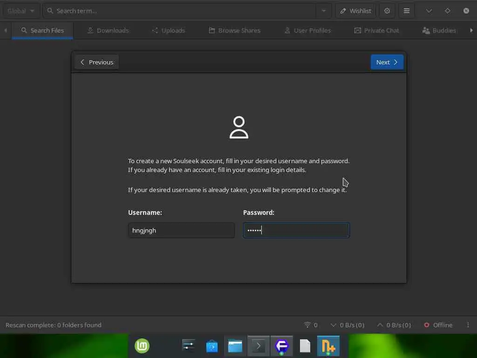Switch to the Browse Shares tab
The height and width of the screenshot is (358, 477).
235,30
